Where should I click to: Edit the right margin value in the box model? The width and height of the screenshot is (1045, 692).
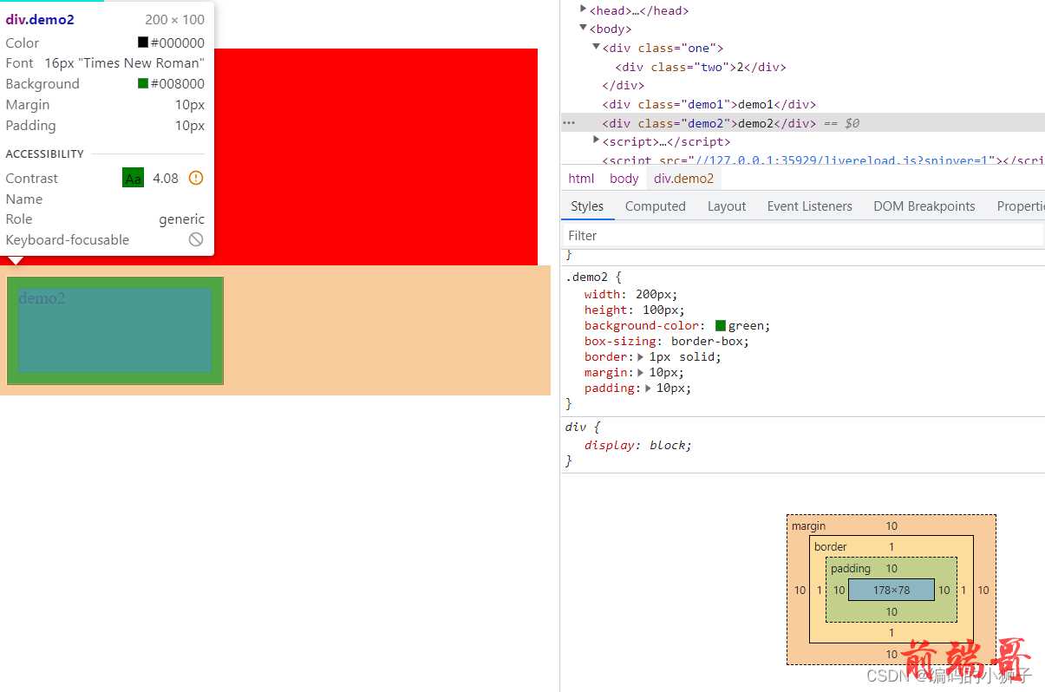coord(983,590)
